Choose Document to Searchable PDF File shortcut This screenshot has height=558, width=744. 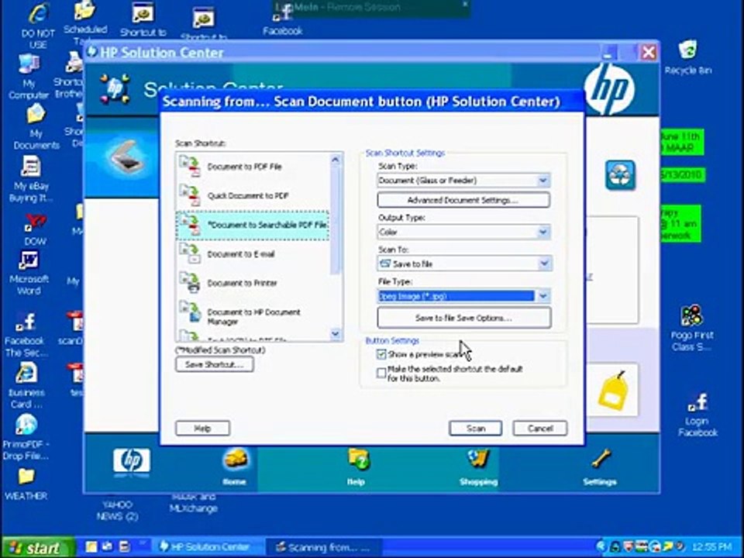click(253, 225)
